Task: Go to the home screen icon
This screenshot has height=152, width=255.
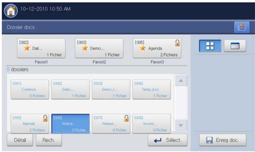Action: (x=11, y=11)
